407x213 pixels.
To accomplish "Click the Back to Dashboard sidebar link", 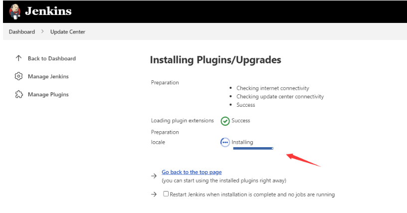I will coord(52,58).
